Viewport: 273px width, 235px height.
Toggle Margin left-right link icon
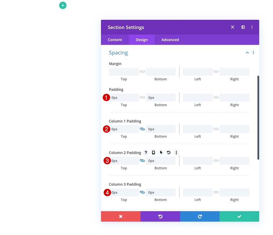216,72
